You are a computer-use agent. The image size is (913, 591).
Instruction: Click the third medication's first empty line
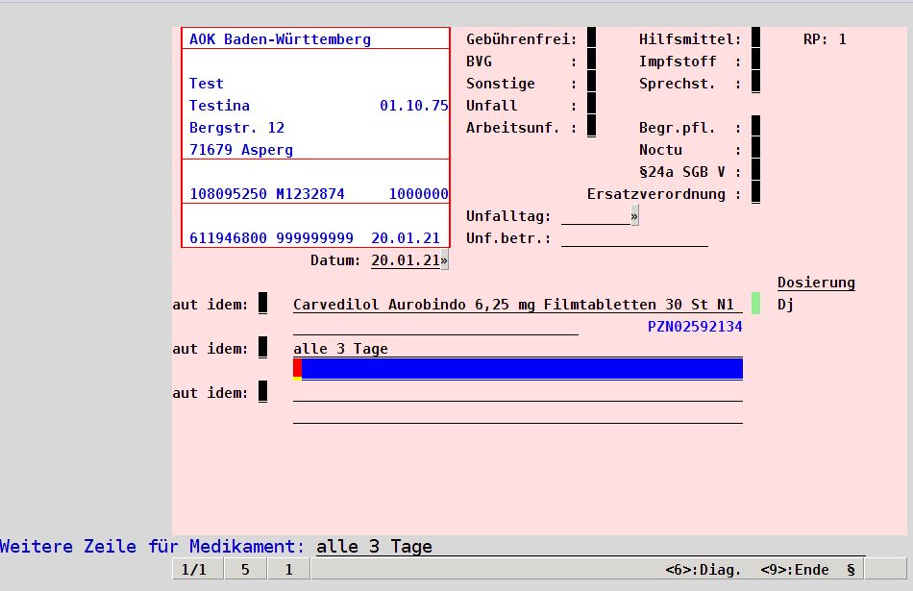518,392
